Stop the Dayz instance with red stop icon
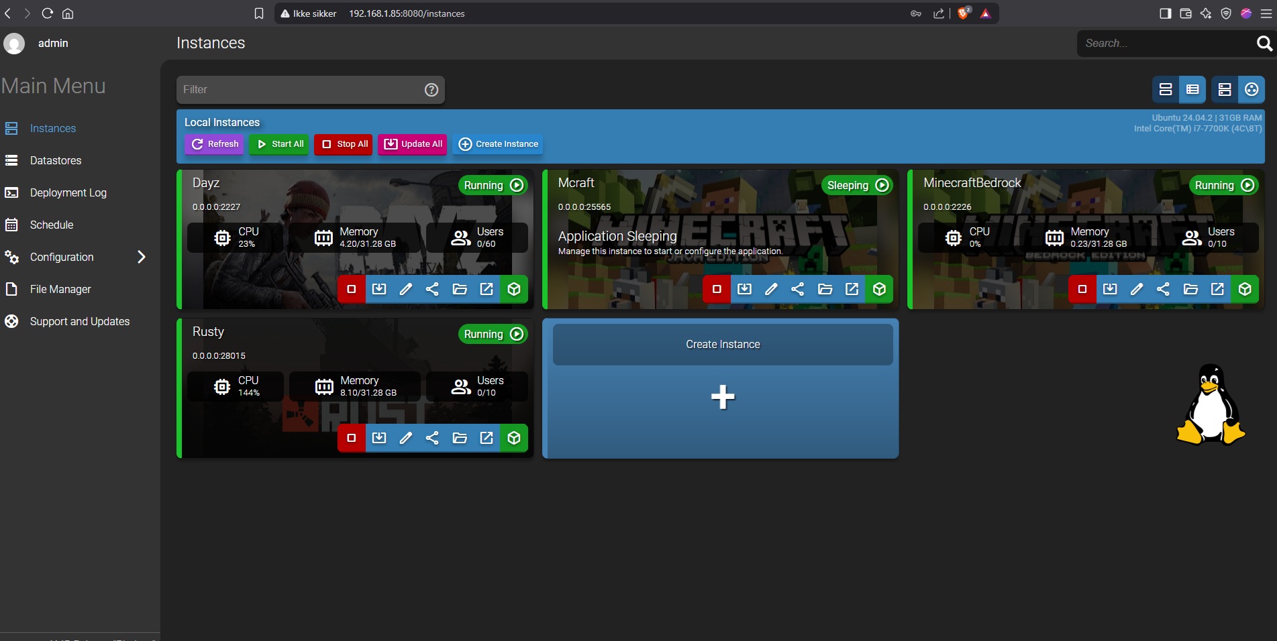 [351, 289]
